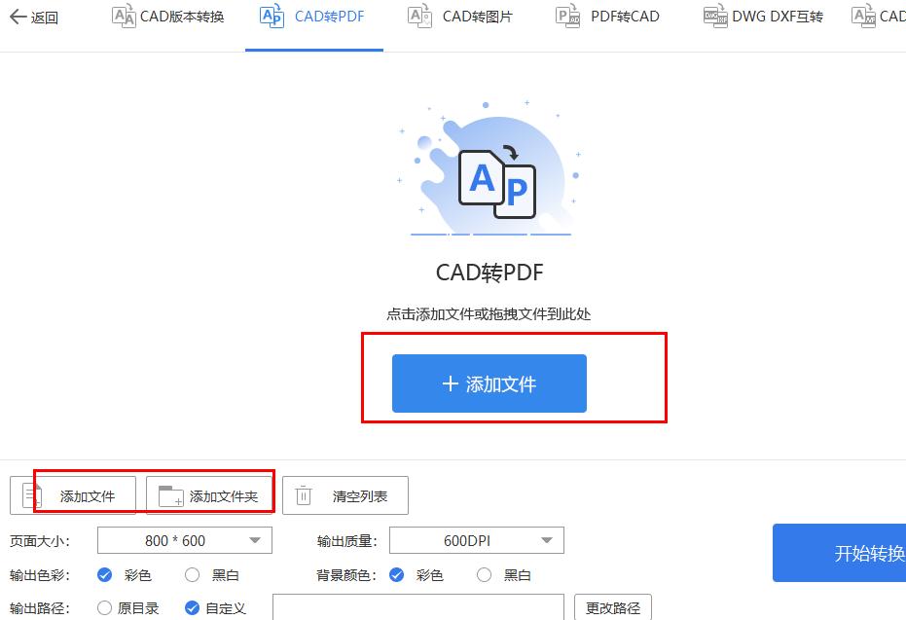Click the 输出质量 label
Screen dimensions: 906x620
[347, 541]
